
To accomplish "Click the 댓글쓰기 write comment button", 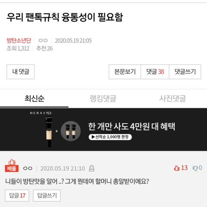I will (x=185, y=72).
